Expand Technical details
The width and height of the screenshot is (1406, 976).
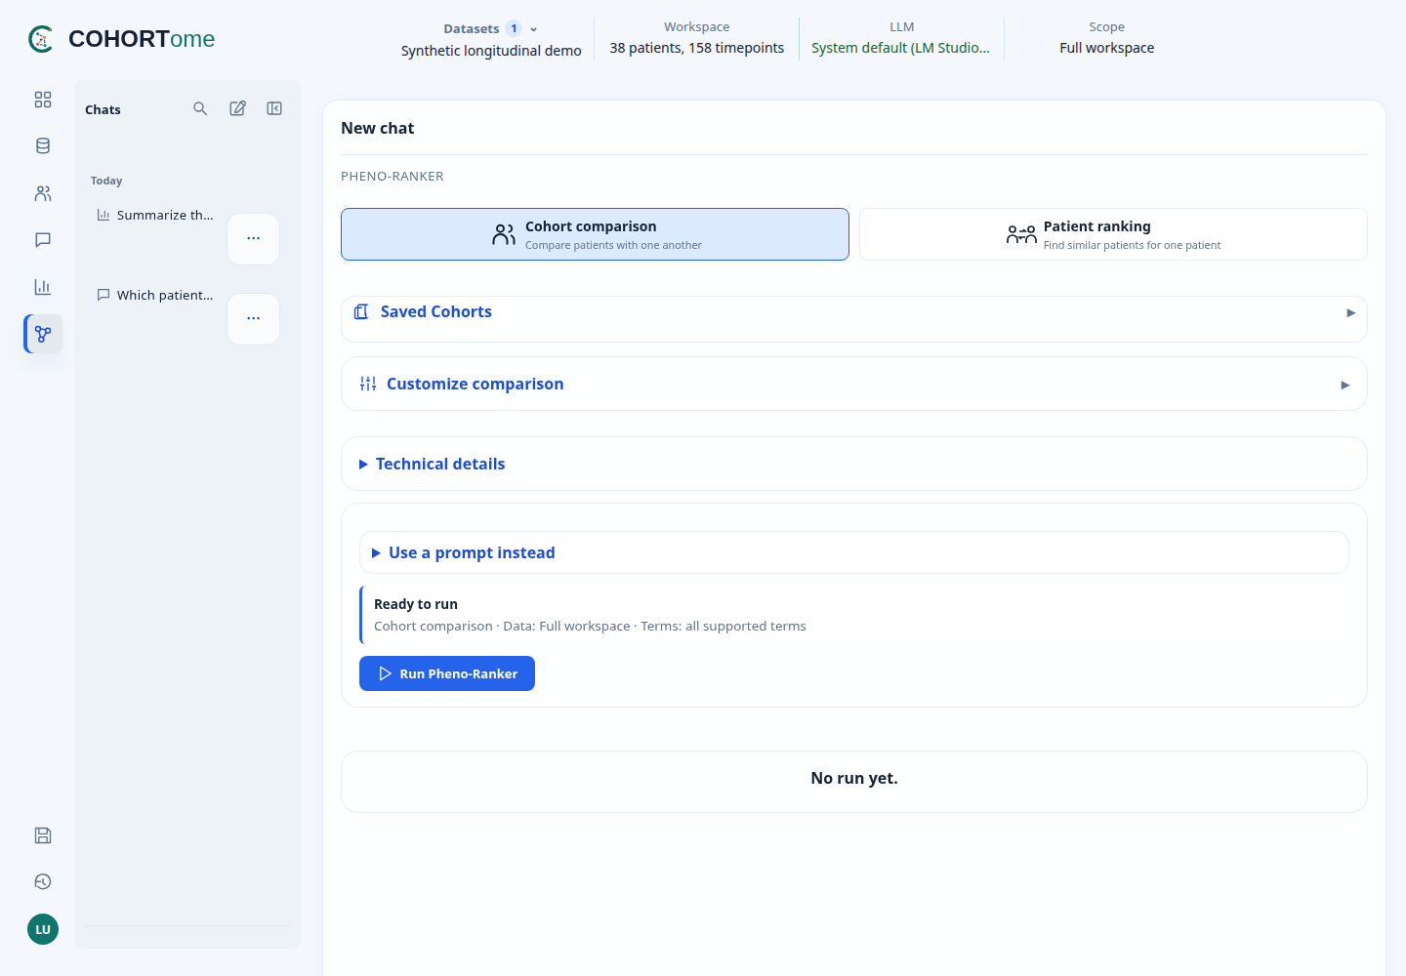(854, 464)
